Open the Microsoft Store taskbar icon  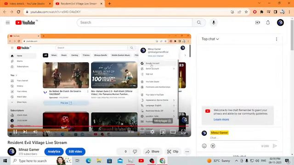109,161
